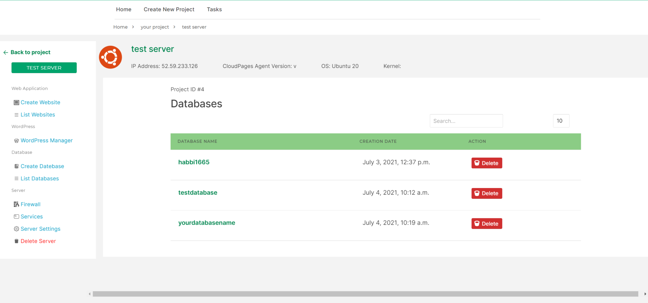
Task: Click the TEST SERVER button
Action: point(44,68)
